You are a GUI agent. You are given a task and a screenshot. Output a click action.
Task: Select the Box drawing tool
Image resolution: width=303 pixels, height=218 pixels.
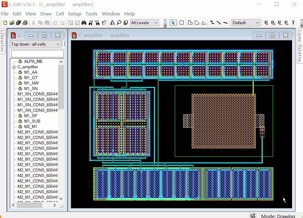coord(181,23)
